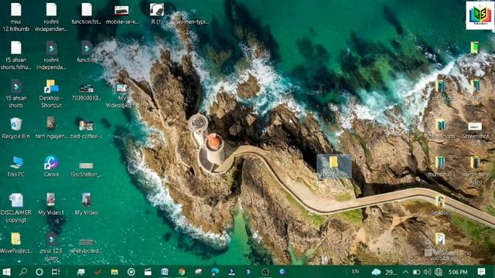
Task: Select the WaveProject... folder icon
Action: click(x=15, y=239)
